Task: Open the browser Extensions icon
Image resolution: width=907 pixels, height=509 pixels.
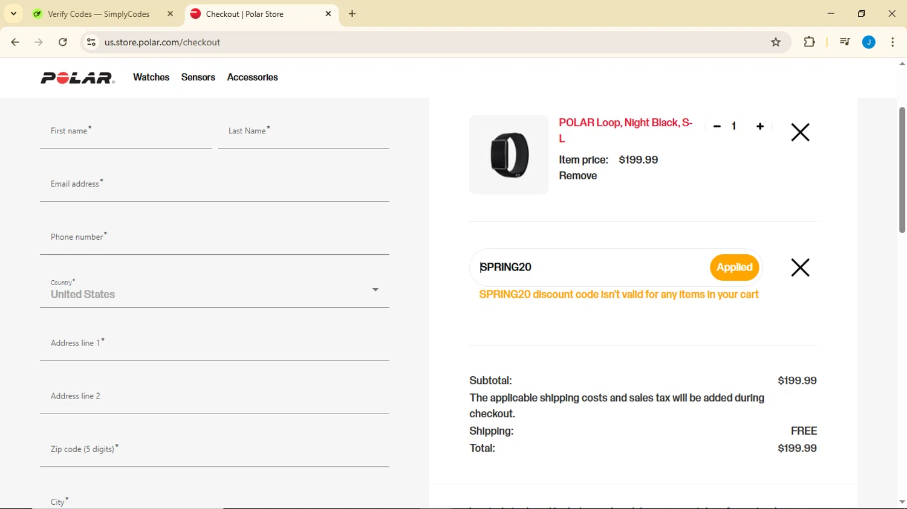Action: 809,42
